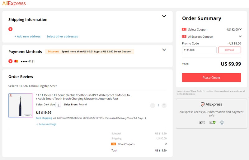Click the AliExpress Coupon red icon

coord(184,36)
